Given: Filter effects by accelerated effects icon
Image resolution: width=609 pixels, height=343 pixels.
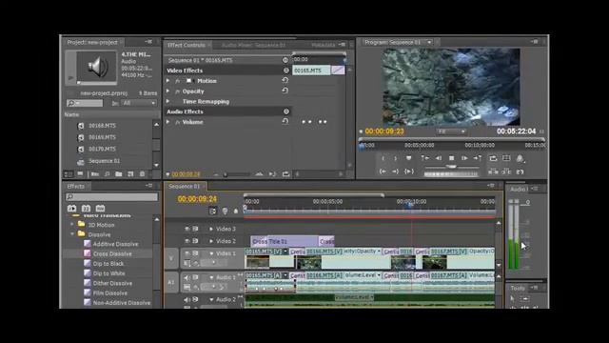Looking at the screenshot, I should (x=72, y=209).
